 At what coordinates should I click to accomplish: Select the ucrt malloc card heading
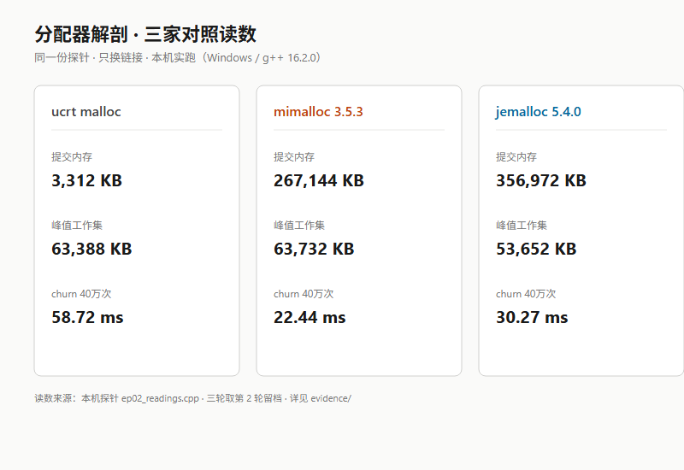[86, 112]
